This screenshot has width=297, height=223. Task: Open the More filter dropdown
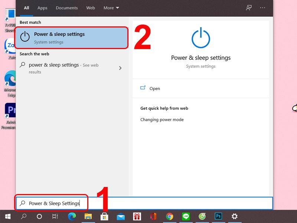pyautogui.click(x=111, y=8)
